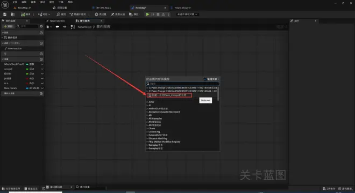Click the Class Defaults pencil button

[x=118, y=14]
